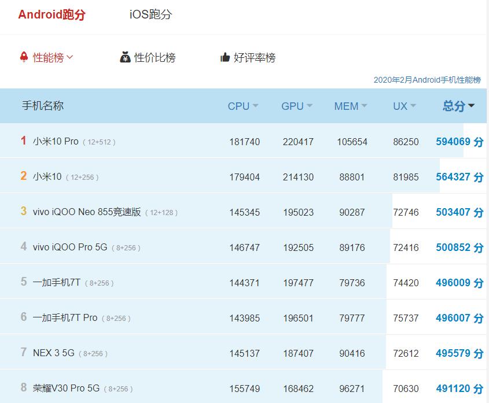Image resolution: width=489 pixels, height=403 pixels.
Task: Click CPU score 146747
Action: coord(244,247)
